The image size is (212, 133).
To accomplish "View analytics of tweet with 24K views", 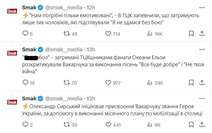I will [x=150, y=83].
